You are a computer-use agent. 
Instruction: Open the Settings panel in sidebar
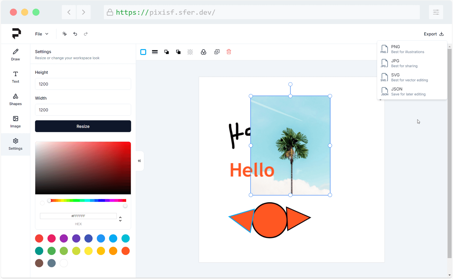click(x=15, y=144)
